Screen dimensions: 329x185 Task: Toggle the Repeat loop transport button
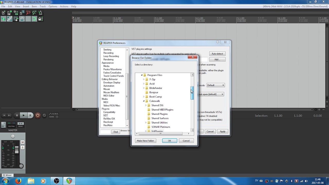coord(44,115)
